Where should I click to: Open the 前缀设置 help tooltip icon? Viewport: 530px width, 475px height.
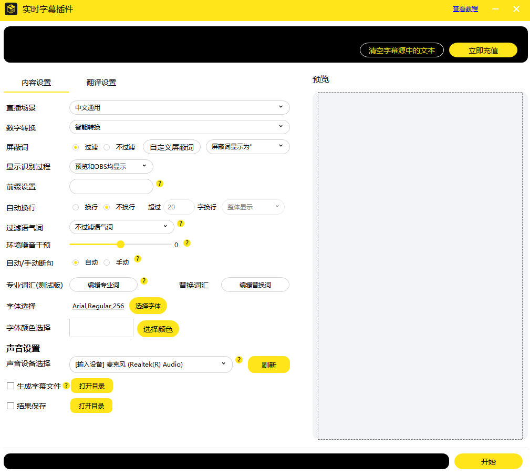[x=159, y=184]
